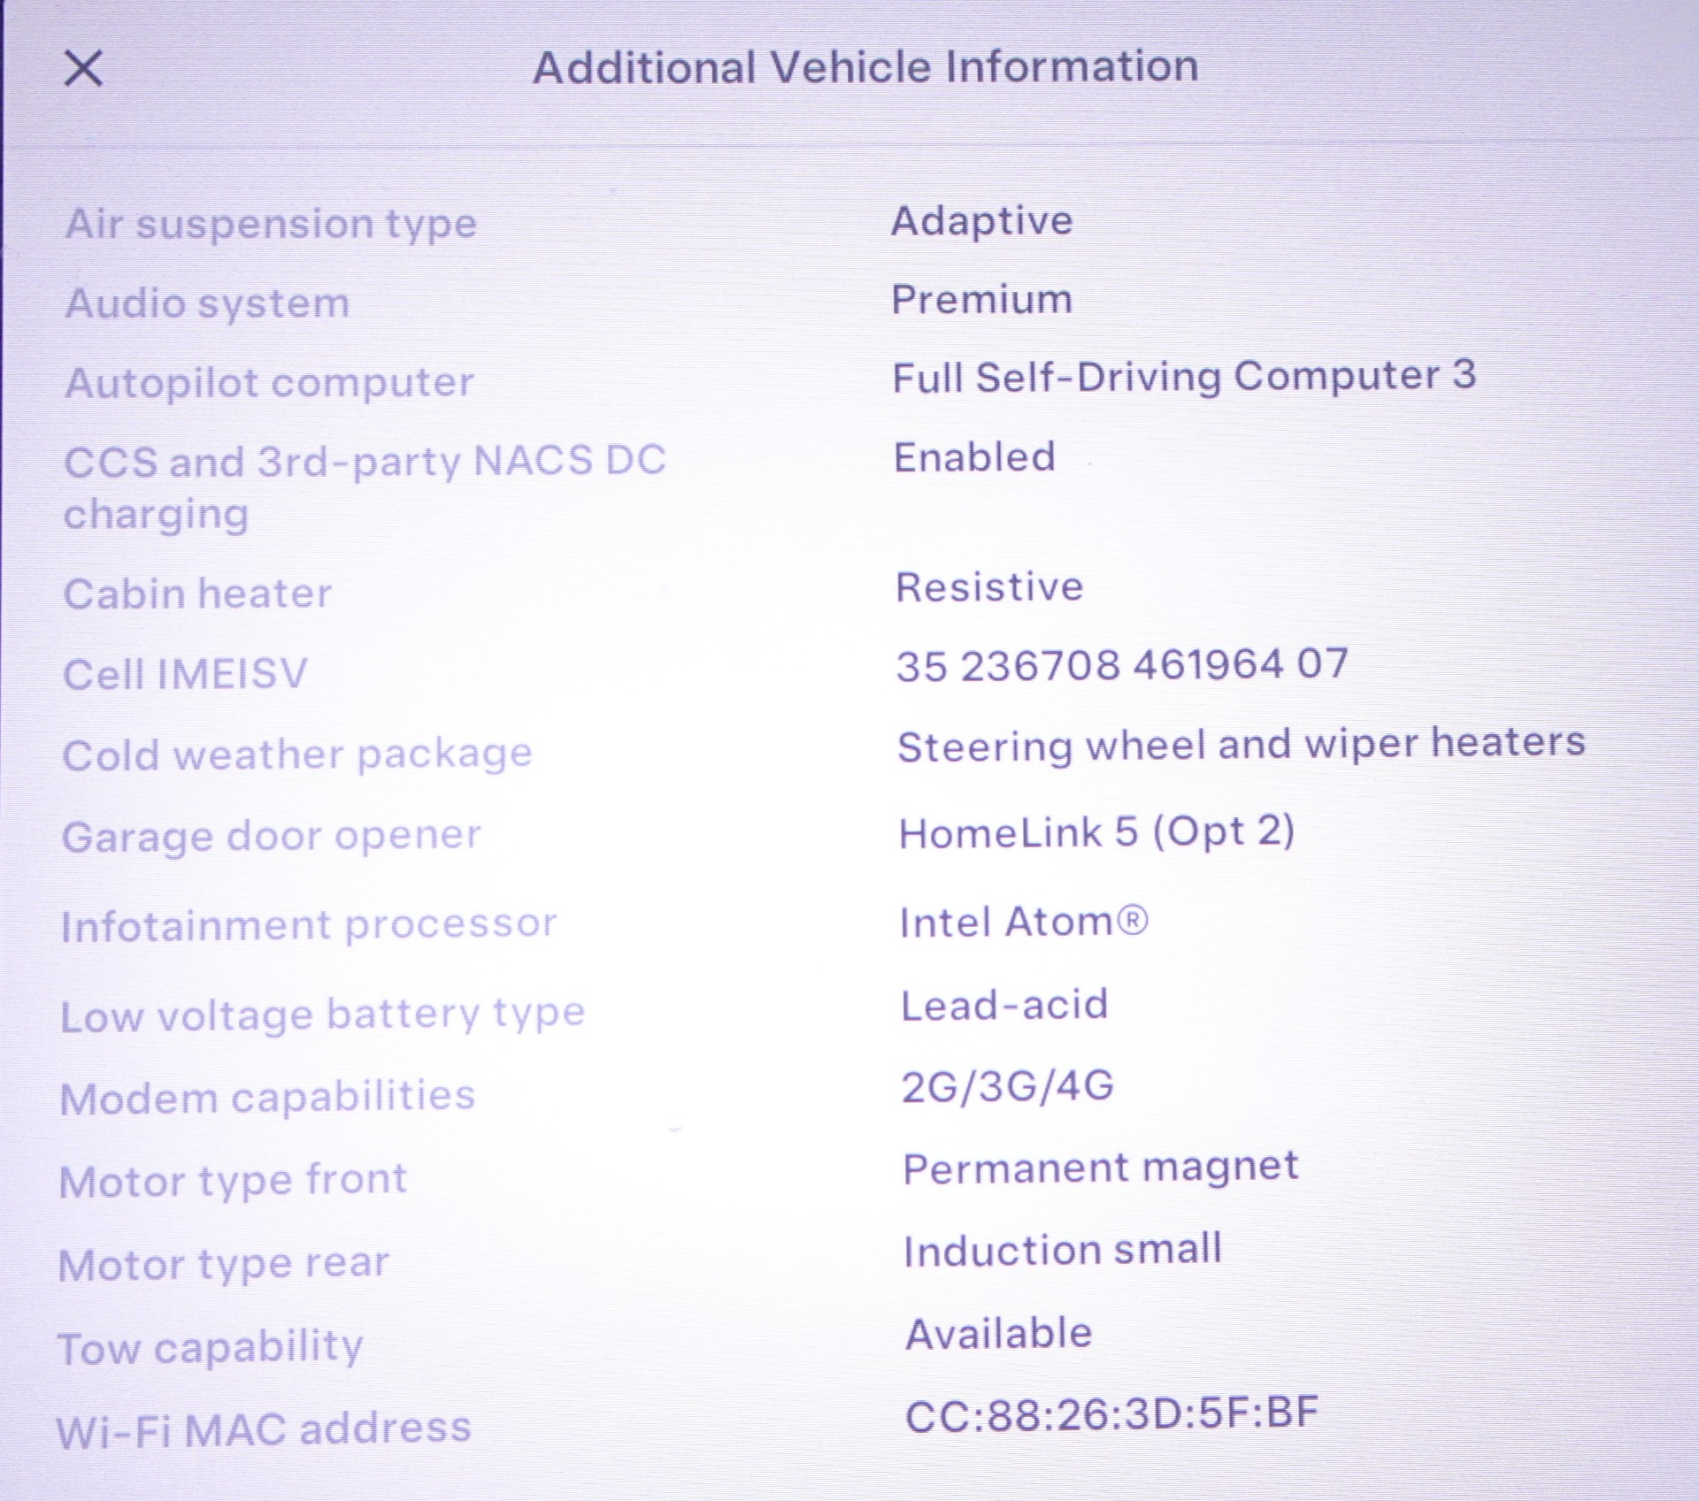This screenshot has width=1699, height=1501.
Task: Tap the Resistive cabin heater value
Action: click(x=989, y=587)
